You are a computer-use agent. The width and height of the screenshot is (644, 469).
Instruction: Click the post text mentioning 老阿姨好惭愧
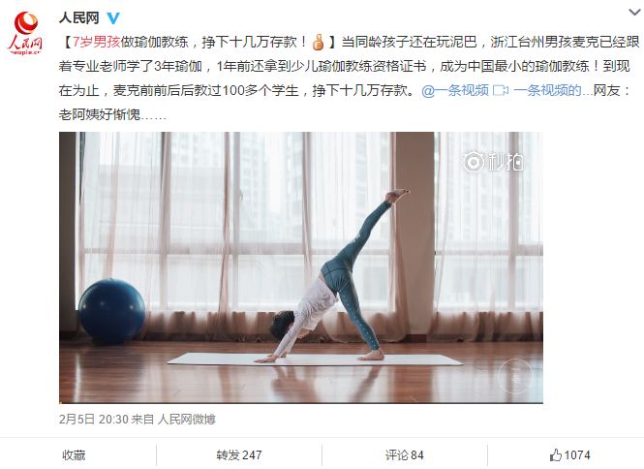coord(112,114)
